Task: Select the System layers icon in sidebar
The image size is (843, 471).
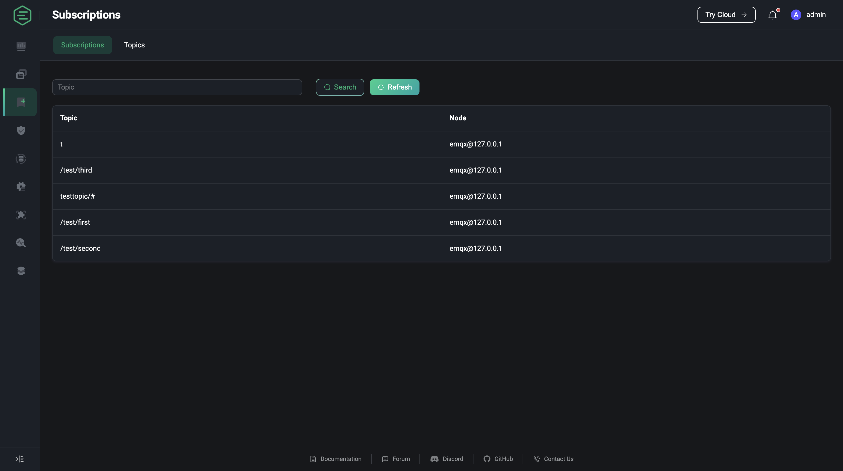Action: [x=20, y=271]
